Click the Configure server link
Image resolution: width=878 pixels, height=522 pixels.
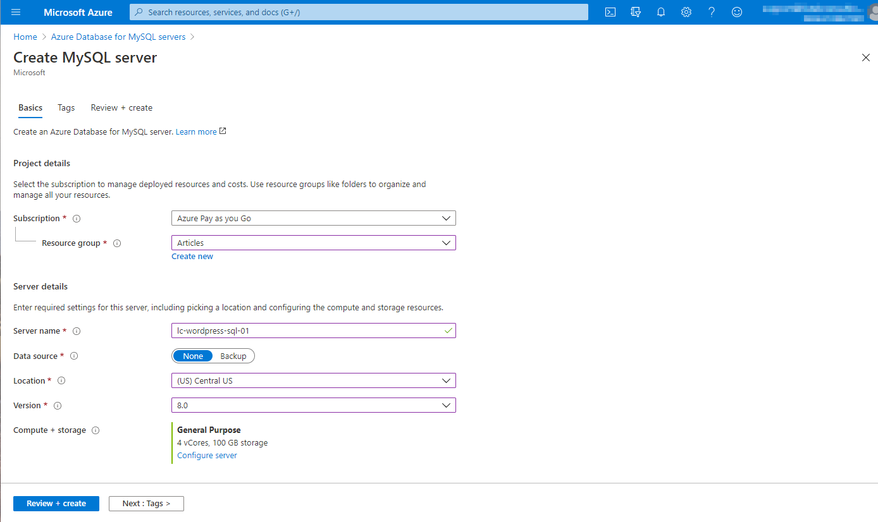[207, 456]
